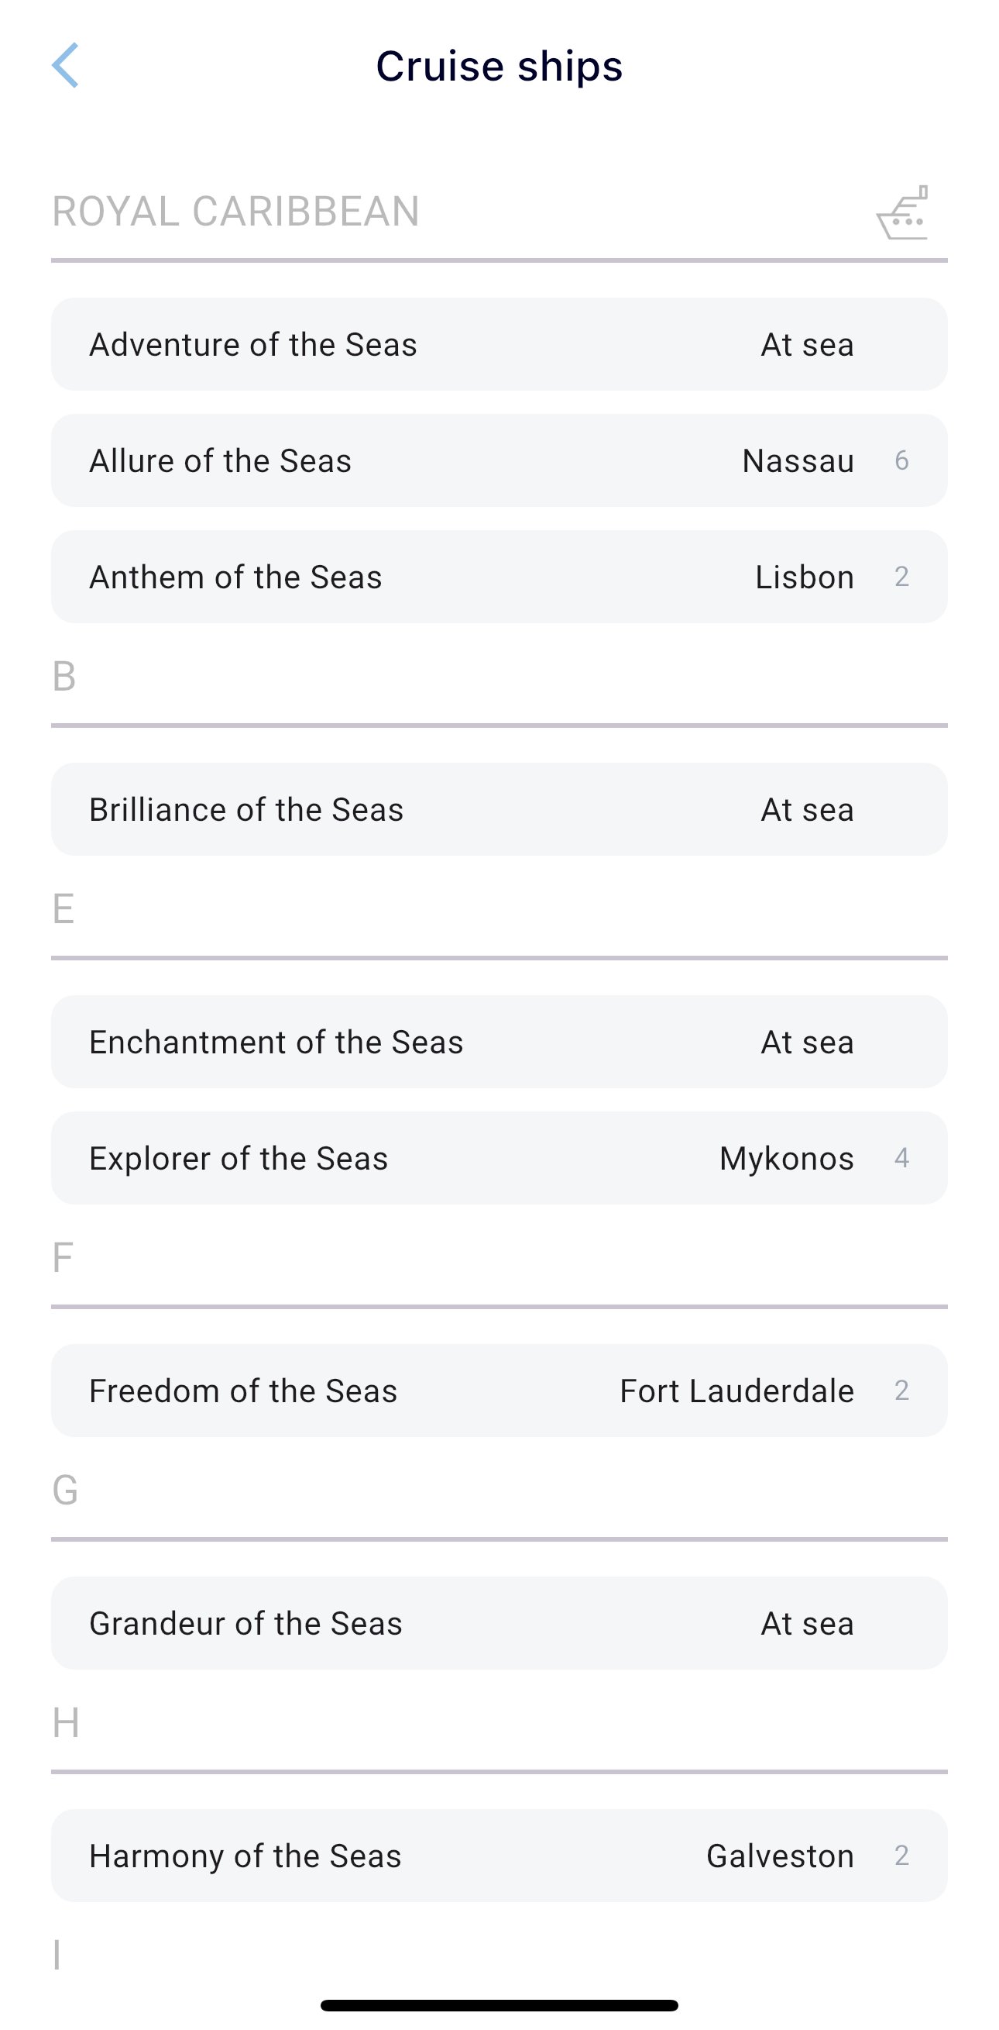Tap the back arrow icon
Screen dimensions: 999x2030
(65, 65)
